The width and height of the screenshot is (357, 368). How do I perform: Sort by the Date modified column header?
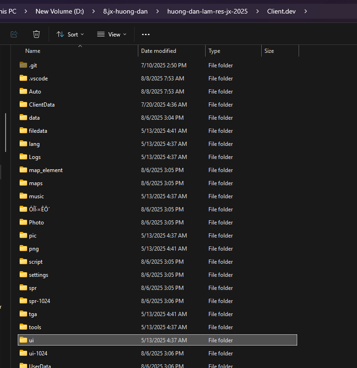tap(158, 51)
